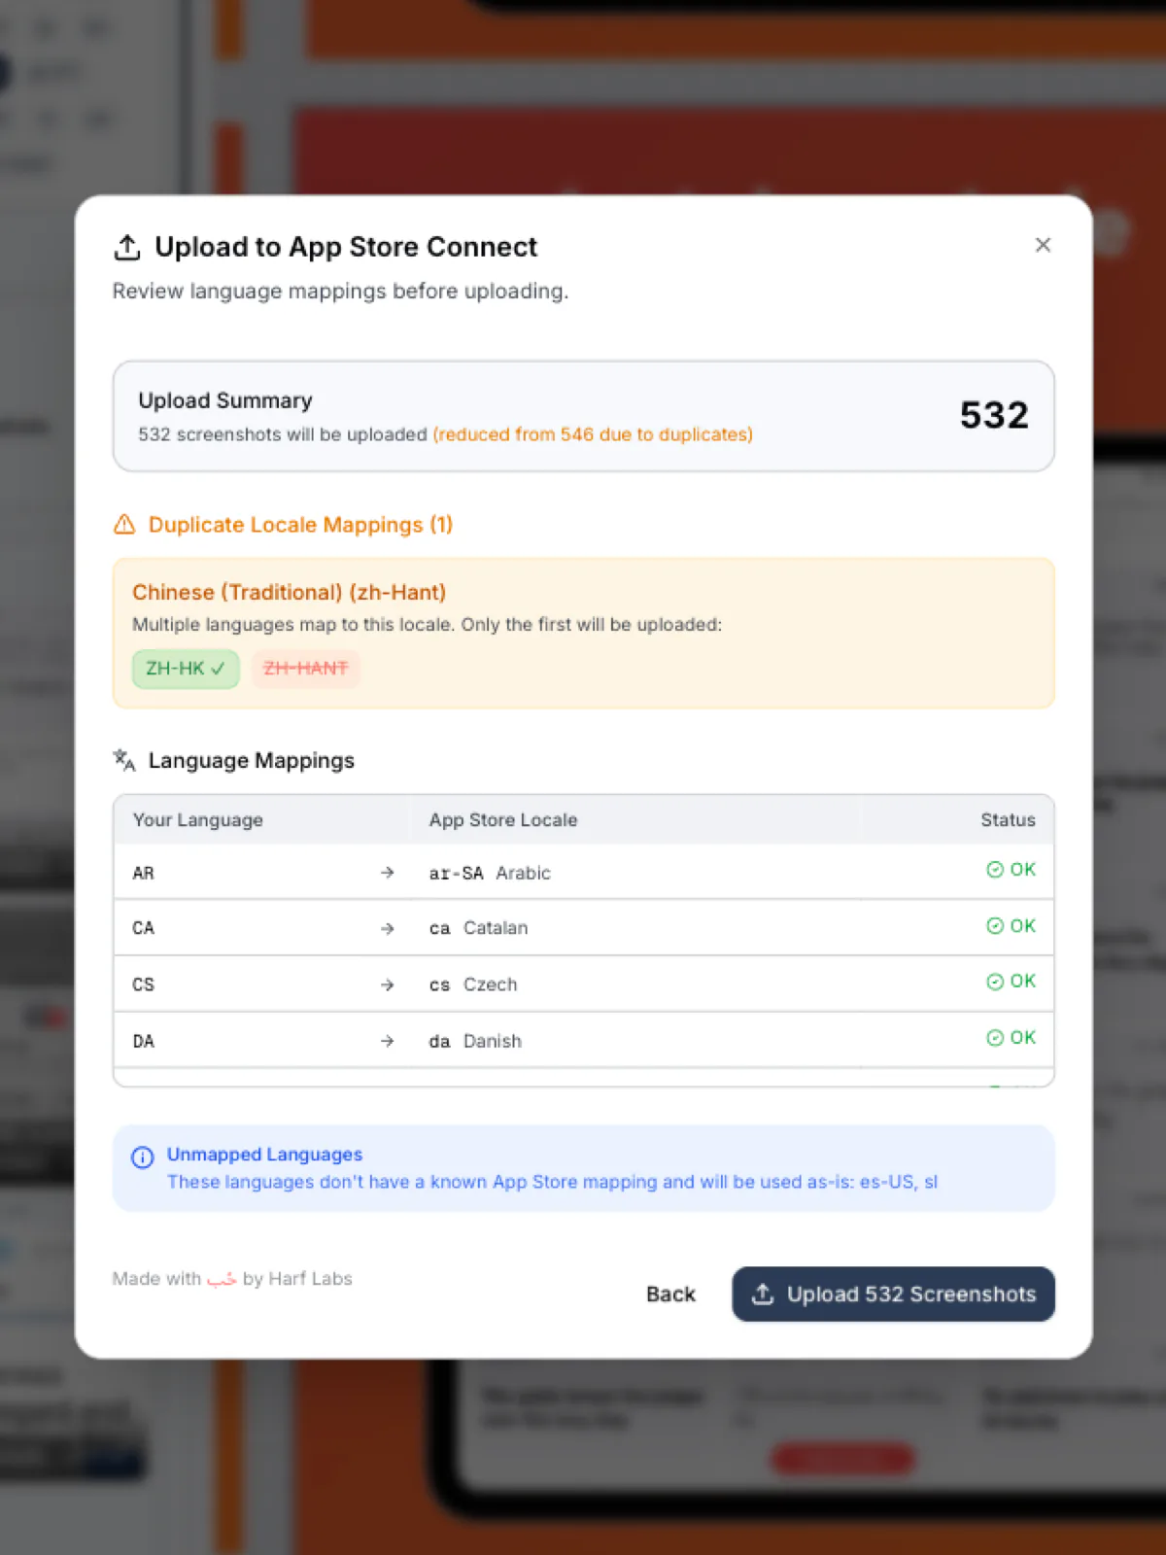Click the OK status icon for Catalan
Viewport: 1166px width, 1555px height.
point(995,926)
